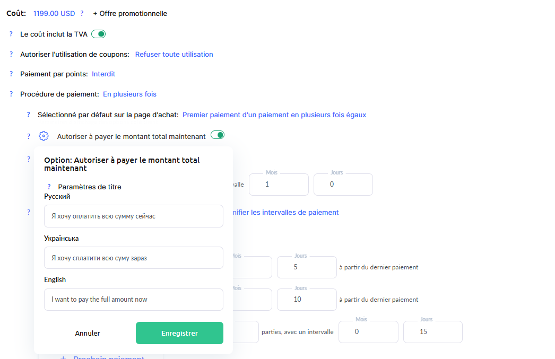Viewport: 555px width, 359px height.
Task: Add an Offre promotionnelle
Action: pos(130,13)
